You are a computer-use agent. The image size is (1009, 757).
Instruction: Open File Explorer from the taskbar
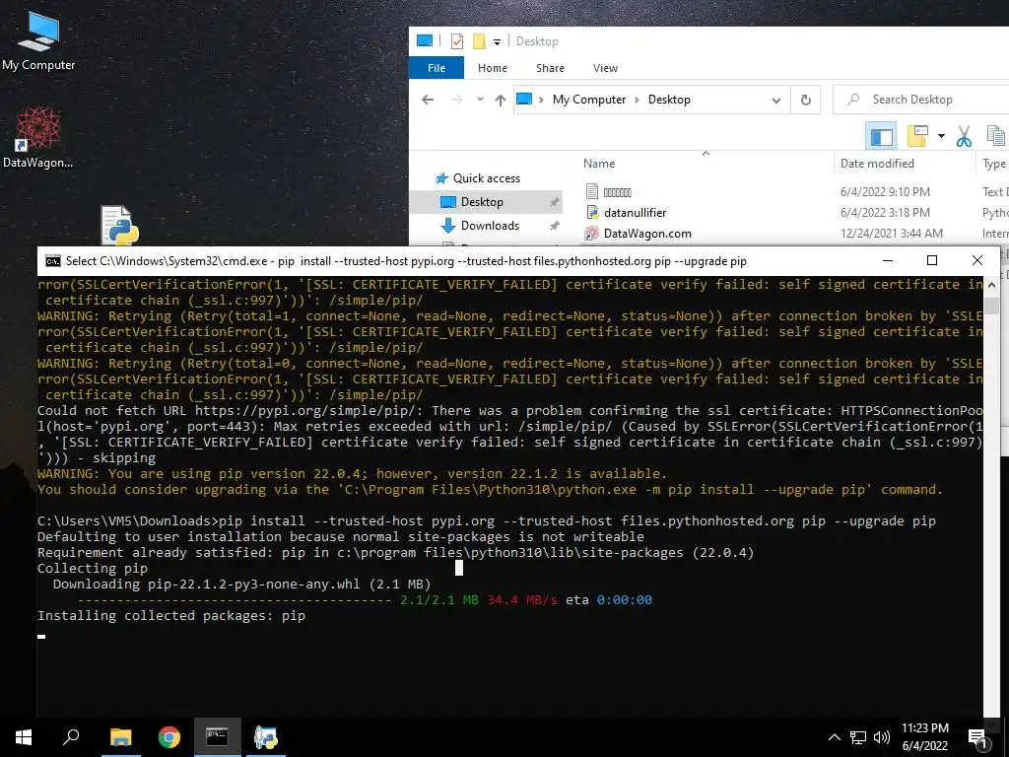click(120, 737)
